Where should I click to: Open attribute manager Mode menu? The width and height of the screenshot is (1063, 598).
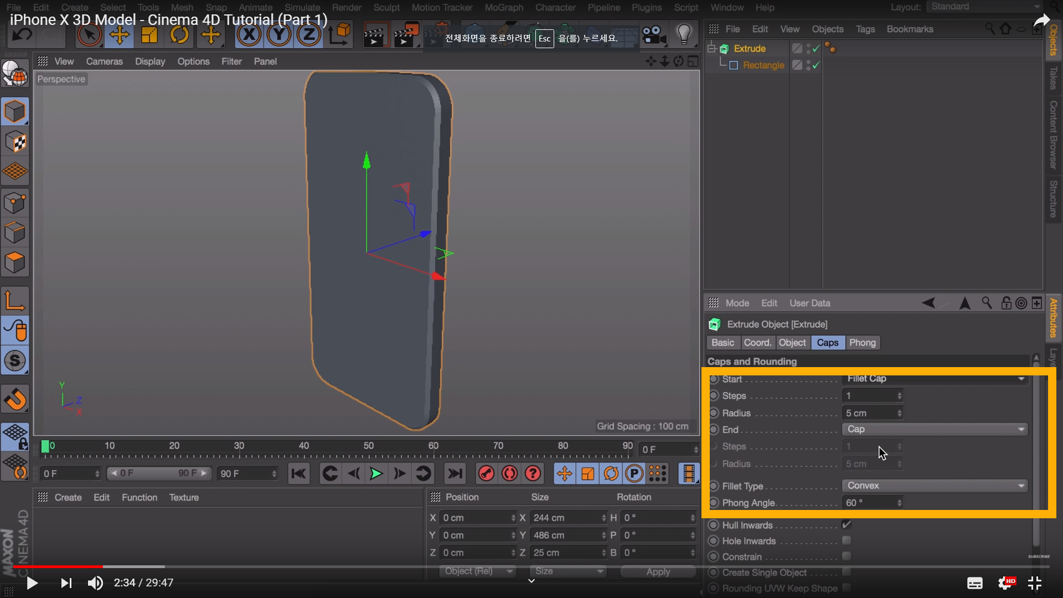737,303
